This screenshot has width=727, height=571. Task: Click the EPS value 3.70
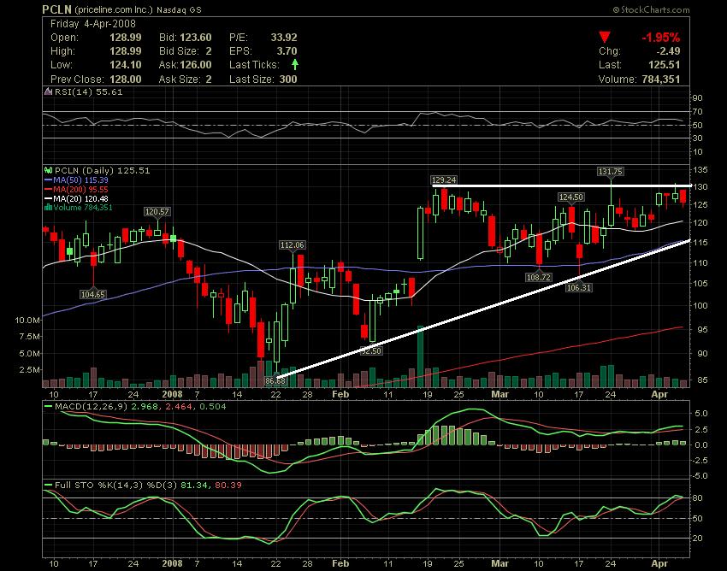(x=287, y=51)
